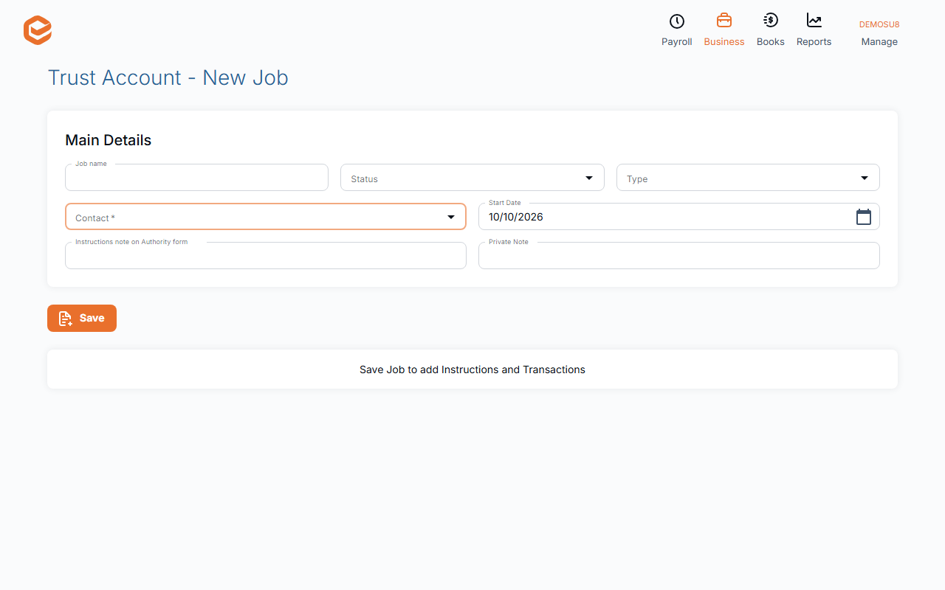Click the Reports menu label

[x=814, y=42]
